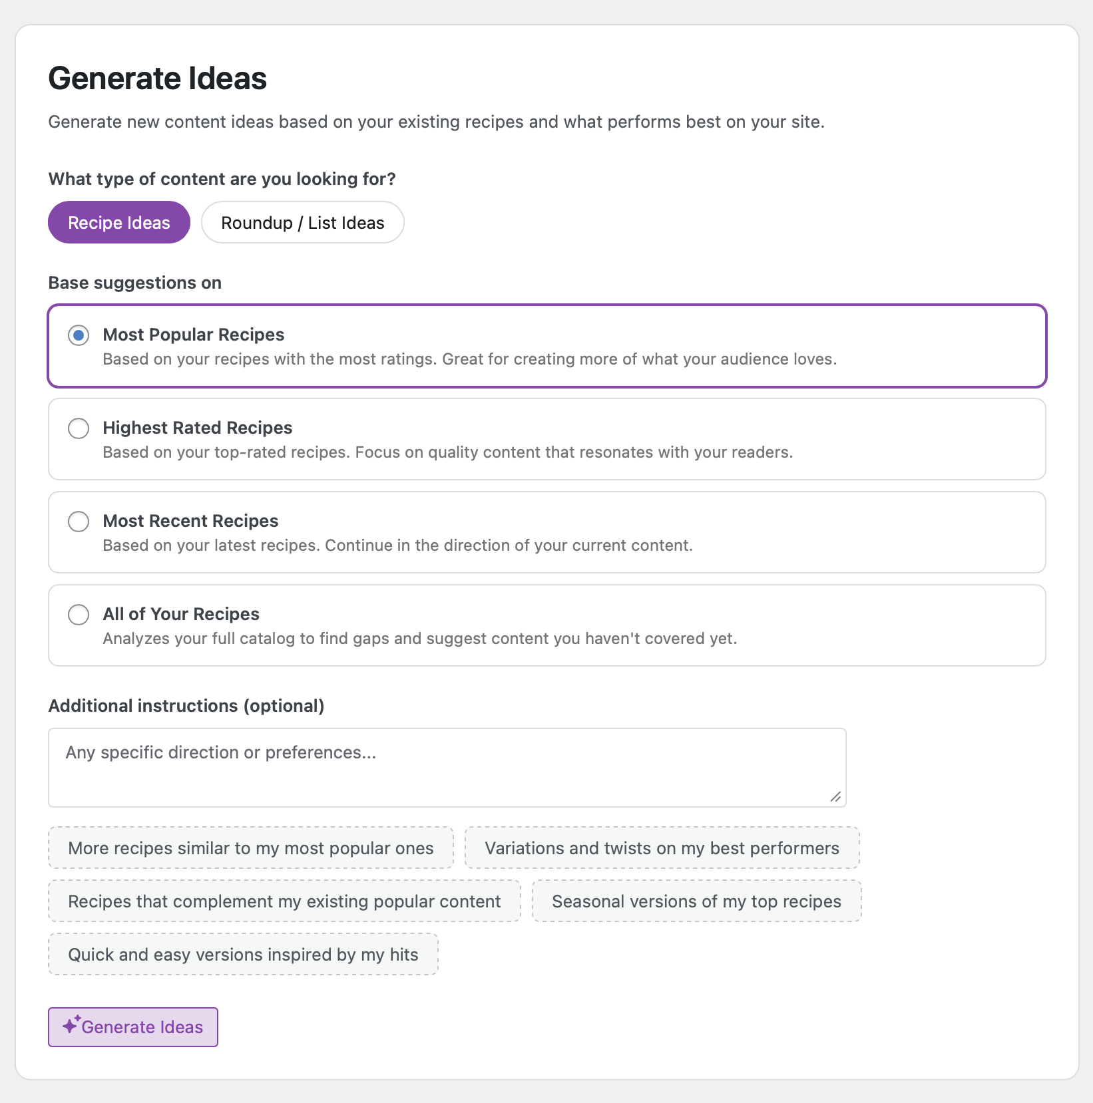This screenshot has height=1103, width=1093.
Task: Add 'More recipes similar to my most popular ones' suggestion
Action: pyautogui.click(x=251, y=848)
